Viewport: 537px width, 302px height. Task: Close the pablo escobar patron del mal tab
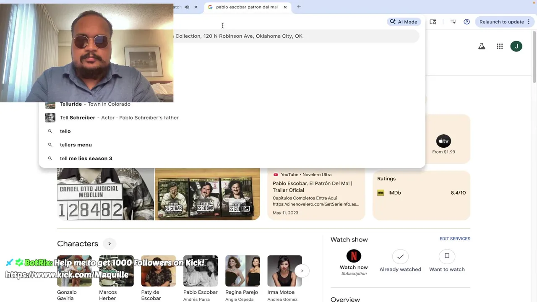[x=285, y=7]
